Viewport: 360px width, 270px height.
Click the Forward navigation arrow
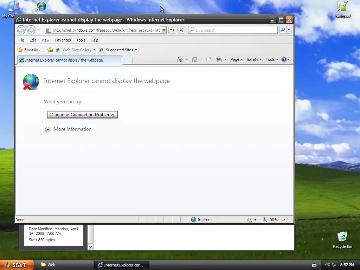(x=31, y=30)
